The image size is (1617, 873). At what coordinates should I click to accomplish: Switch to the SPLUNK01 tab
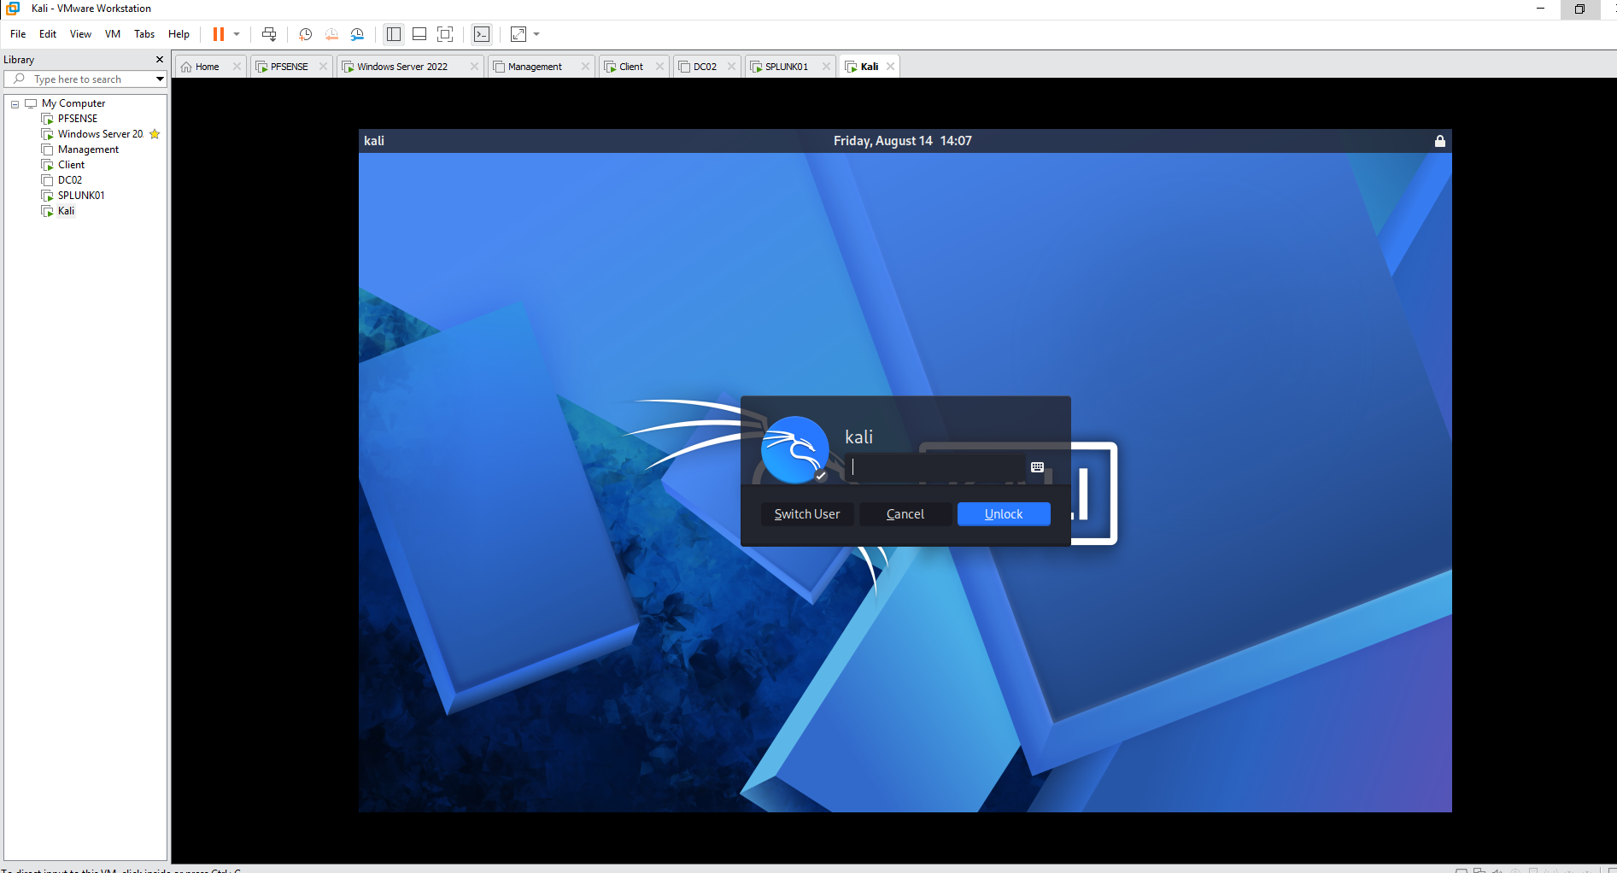tap(786, 67)
